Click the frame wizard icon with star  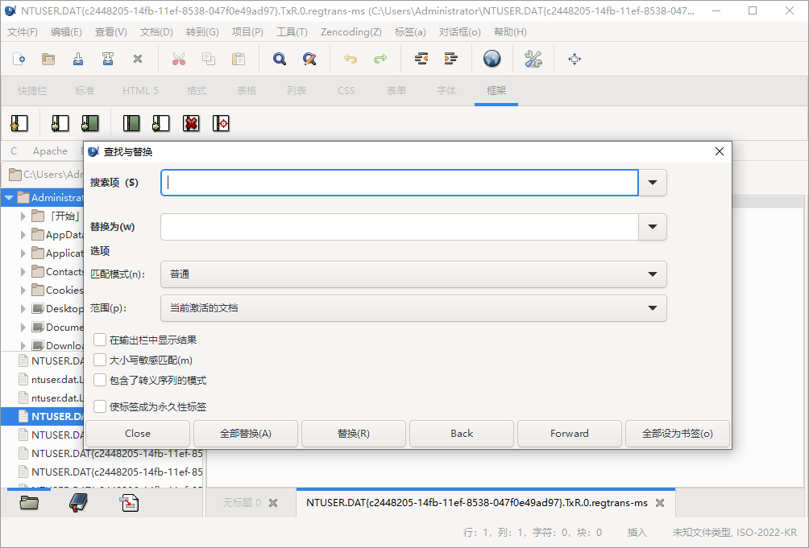(19, 124)
